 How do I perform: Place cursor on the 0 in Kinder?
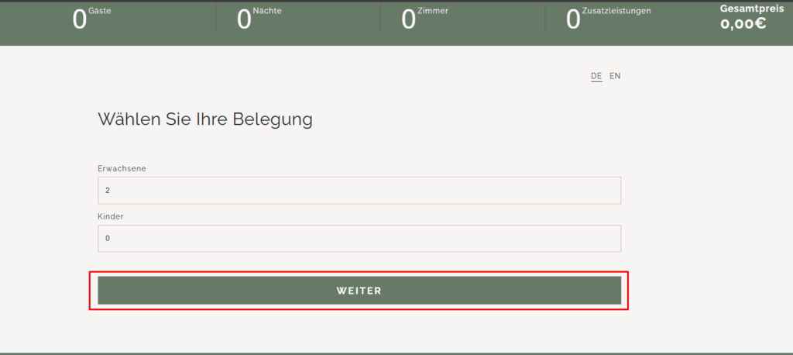click(108, 238)
